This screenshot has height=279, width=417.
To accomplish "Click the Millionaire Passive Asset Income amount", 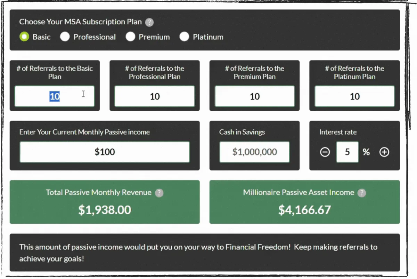I will click(304, 210).
